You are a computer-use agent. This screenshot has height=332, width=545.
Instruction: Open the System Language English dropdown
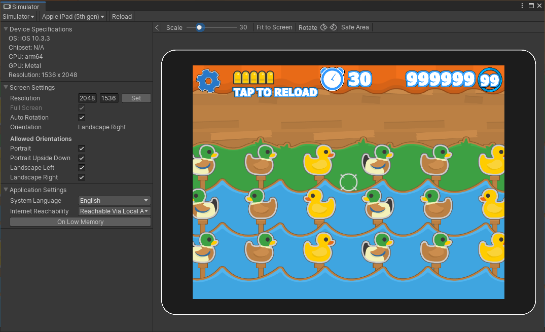coord(115,201)
